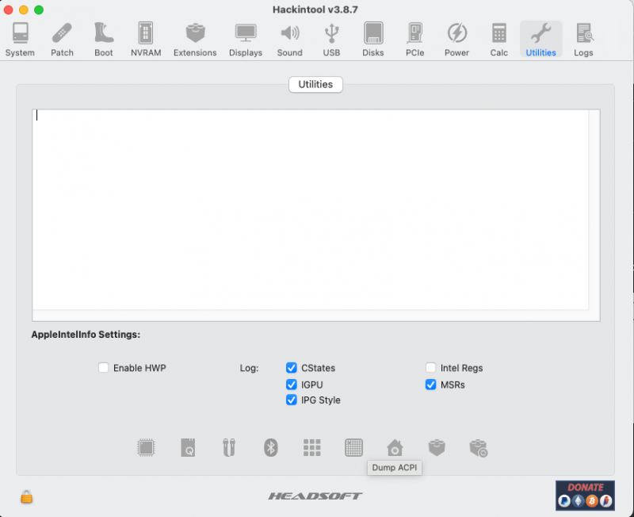Go to the Displays tab
This screenshot has width=634, height=517.
pyautogui.click(x=246, y=39)
